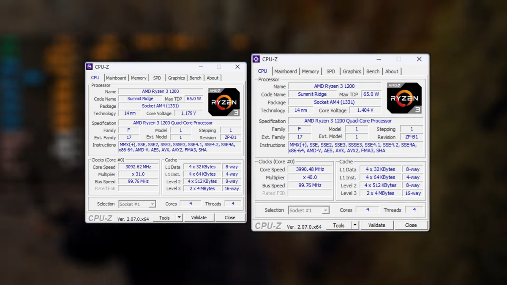The height and width of the screenshot is (285, 507).
Task: Switch to Graphics tab in right window
Action: coord(352,71)
